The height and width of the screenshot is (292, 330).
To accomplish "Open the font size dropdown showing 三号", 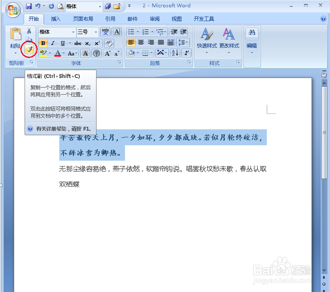I will coord(95,32).
